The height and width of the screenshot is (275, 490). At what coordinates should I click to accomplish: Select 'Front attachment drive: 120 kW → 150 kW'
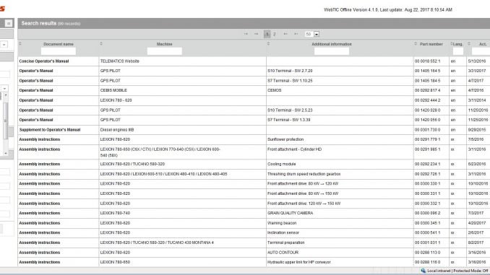[x=304, y=204]
